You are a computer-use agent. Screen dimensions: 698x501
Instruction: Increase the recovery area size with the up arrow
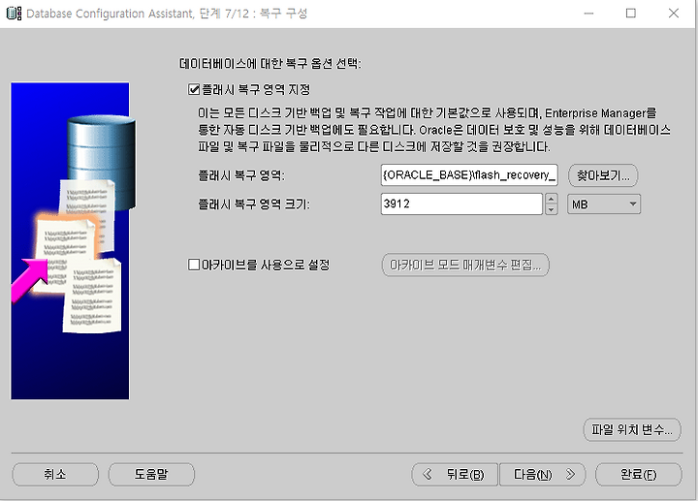pos(551,199)
